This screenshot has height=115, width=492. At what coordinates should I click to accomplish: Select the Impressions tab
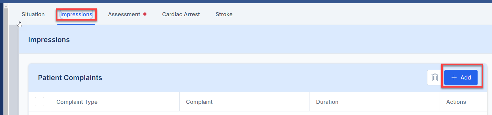pos(76,14)
